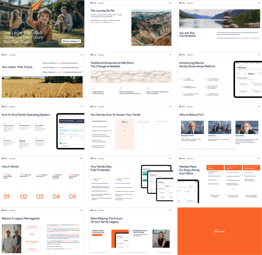Click RE:Family logo in the governance comparison table header
Image resolution: width=262 pixels, height=255 pixels.
(125, 122)
